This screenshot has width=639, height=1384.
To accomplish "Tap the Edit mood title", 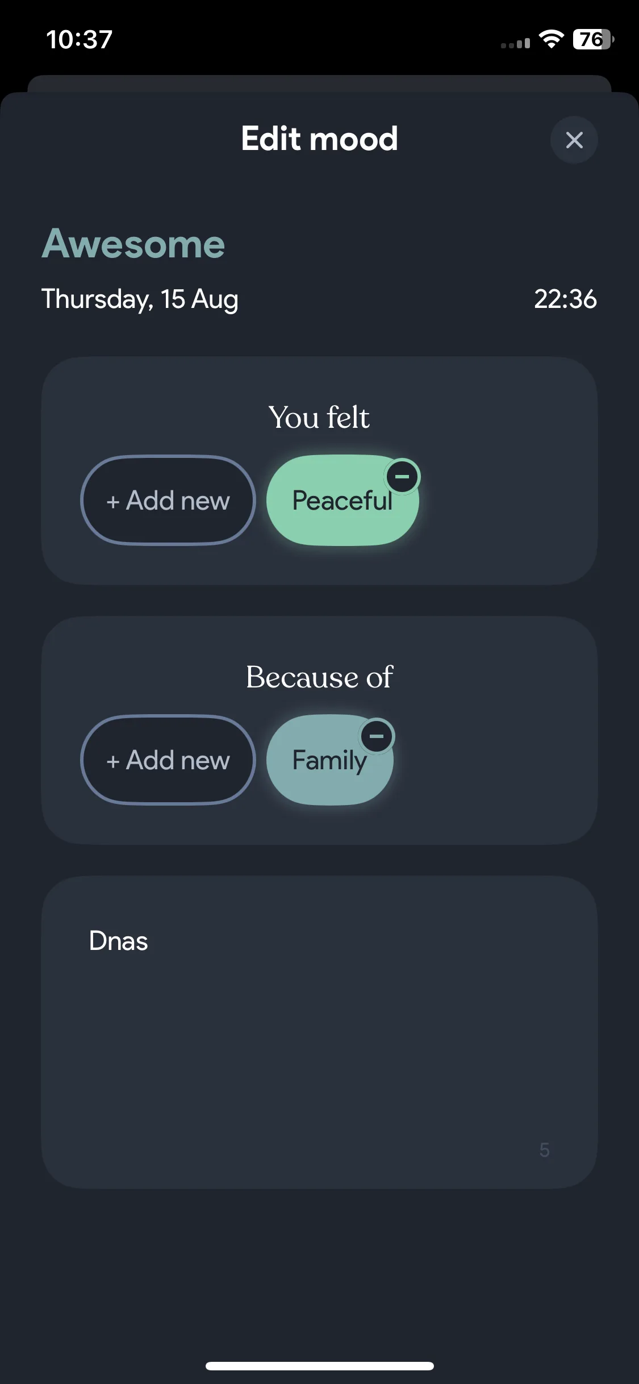I will click(319, 139).
